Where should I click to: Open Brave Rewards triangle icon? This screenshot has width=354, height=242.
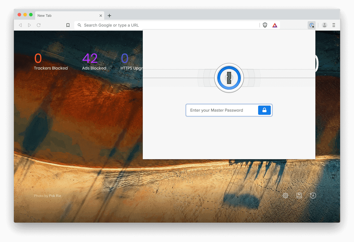pos(275,25)
